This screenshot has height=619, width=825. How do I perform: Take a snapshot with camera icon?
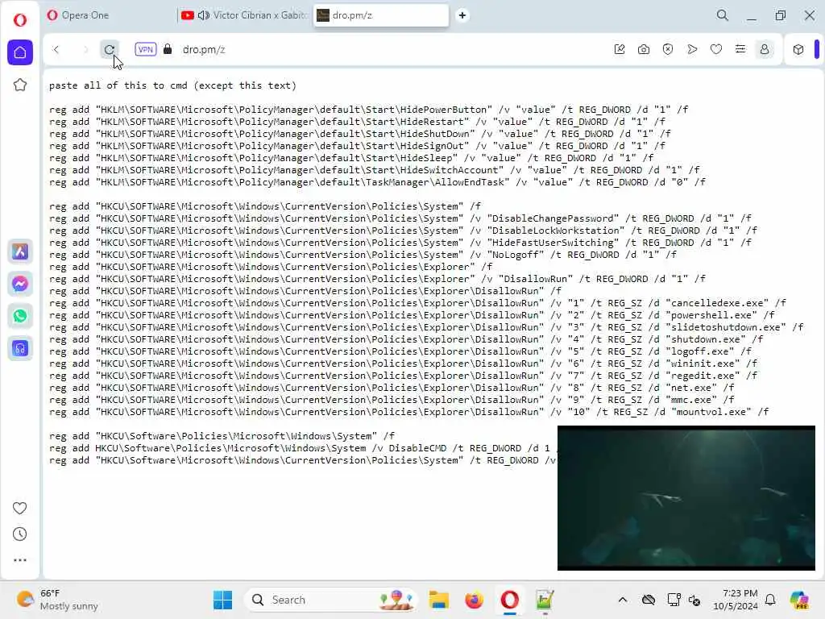click(x=644, y=49)
